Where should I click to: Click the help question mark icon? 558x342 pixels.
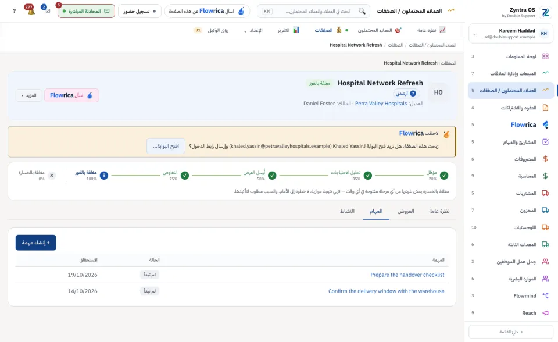[14, 11]
